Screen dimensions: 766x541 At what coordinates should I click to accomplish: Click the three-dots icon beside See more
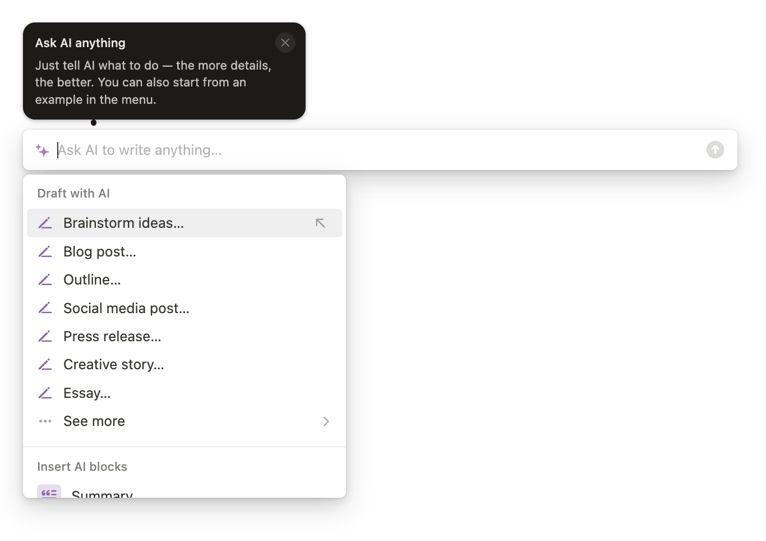[45, 421]
